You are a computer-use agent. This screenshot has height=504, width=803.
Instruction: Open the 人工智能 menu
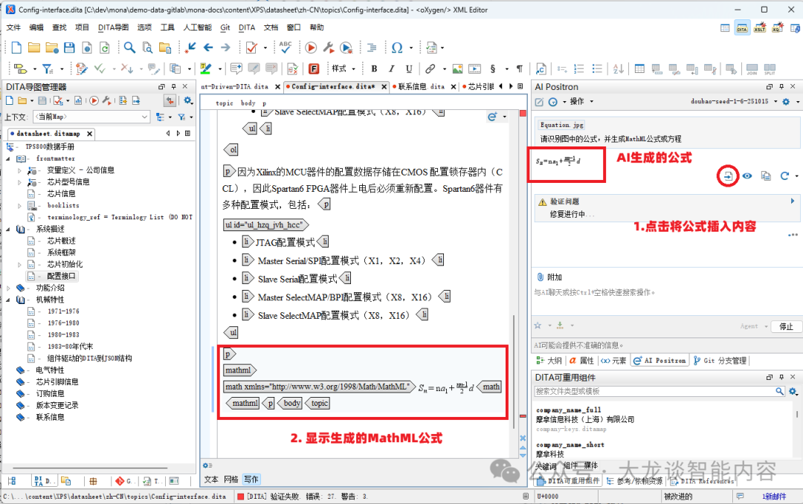[198, 28]
